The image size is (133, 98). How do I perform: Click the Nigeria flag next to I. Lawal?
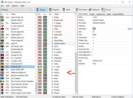[x=40, y=67]
